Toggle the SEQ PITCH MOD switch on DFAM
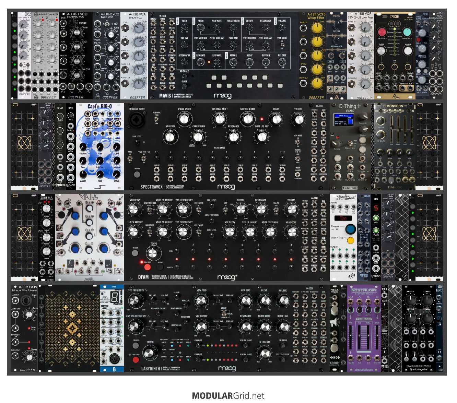This screenshot has height=403, width=457. click(x=150, y=210)
